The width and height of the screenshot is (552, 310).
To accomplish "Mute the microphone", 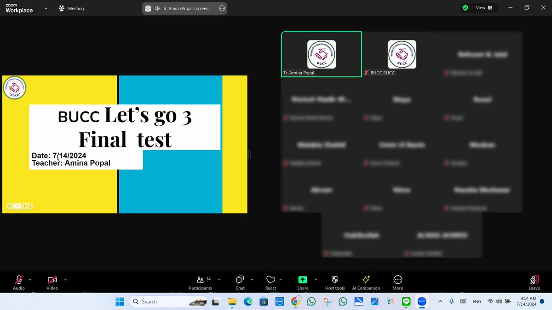I will pyautogui.click(x=19, y=279).
